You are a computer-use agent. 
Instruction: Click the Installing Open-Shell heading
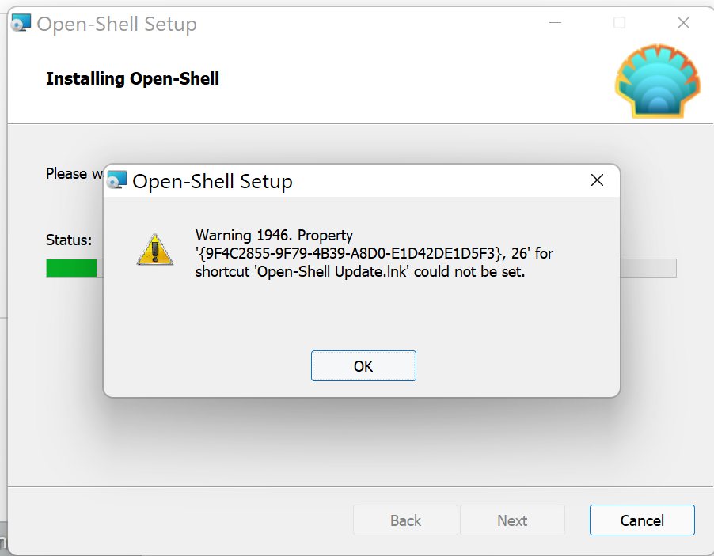tap(132, 78)
